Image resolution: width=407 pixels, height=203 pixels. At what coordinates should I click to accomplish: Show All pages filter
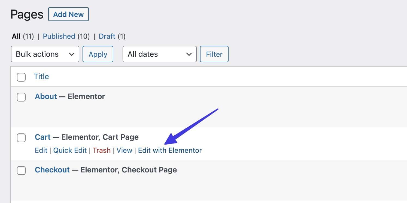pos(16,36)
